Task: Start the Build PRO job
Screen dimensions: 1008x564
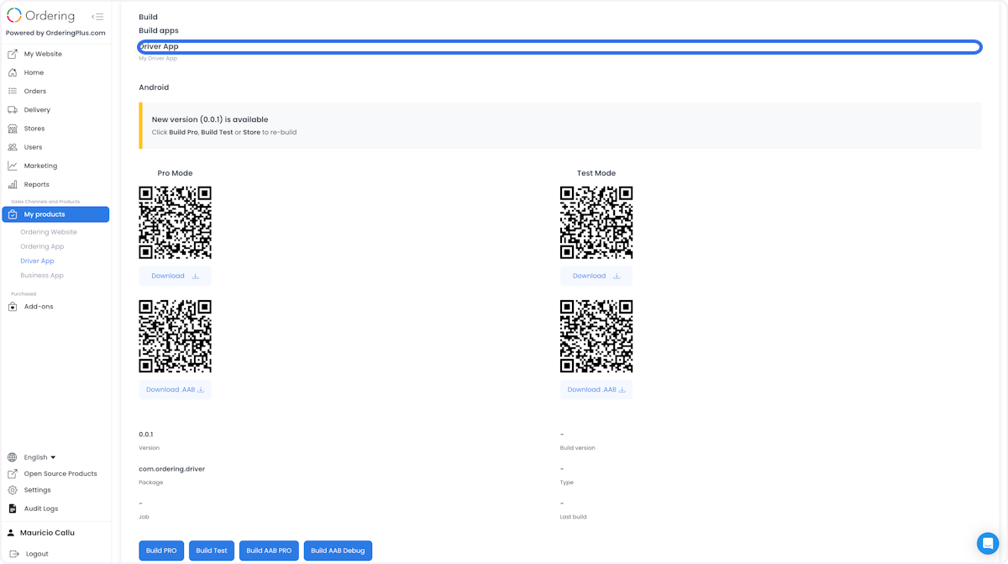Action: (161, 551)
